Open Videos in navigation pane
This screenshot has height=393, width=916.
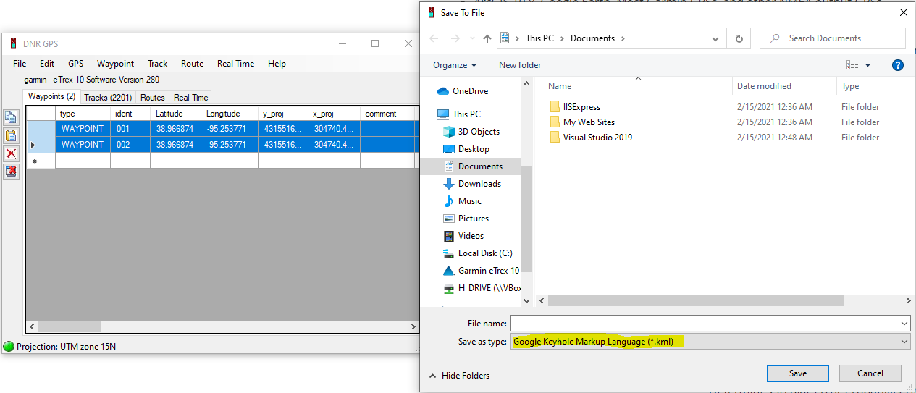pos(463,236)
